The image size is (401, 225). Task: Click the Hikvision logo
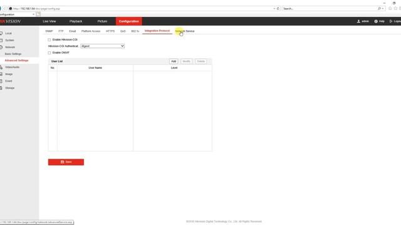tap(10, 21)
